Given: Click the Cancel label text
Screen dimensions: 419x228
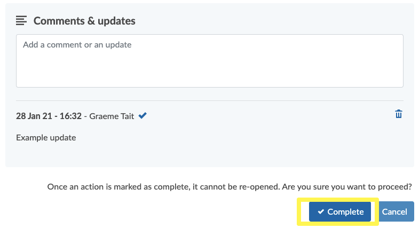Looking at the screenshot, I should pyautogui.click(x=394, y=211).
